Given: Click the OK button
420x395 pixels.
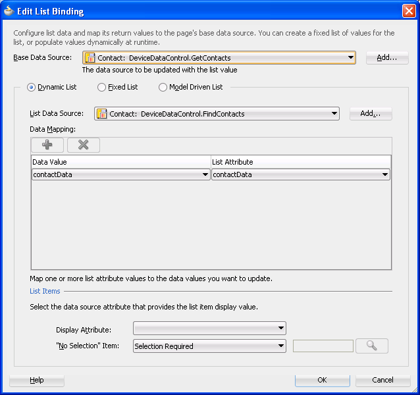Looking at the screenshot, I should point(322,380).
